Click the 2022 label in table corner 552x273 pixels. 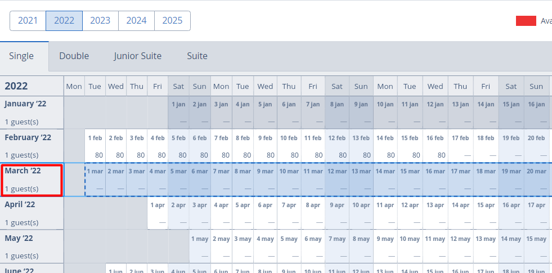[x=16, y=86]
